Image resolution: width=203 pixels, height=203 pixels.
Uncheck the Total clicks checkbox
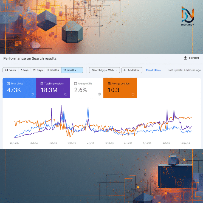(x=8, y=84)
